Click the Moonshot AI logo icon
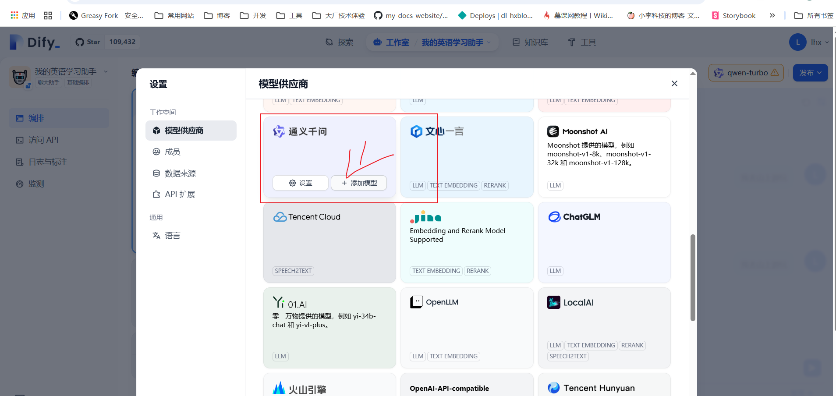 [x=553, y=131]
